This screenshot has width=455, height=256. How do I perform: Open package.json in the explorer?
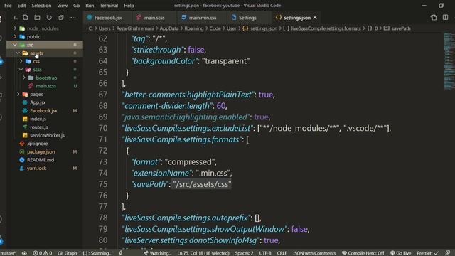point(41,151)
